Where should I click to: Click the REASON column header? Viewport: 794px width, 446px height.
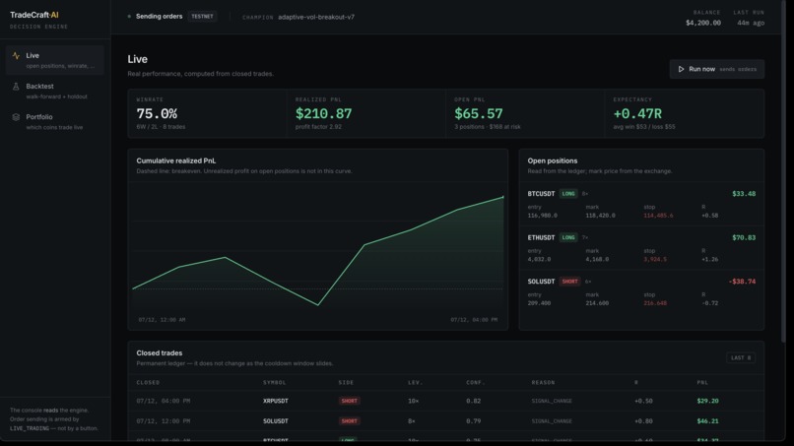pyautogui.click(x=543, y=382)
